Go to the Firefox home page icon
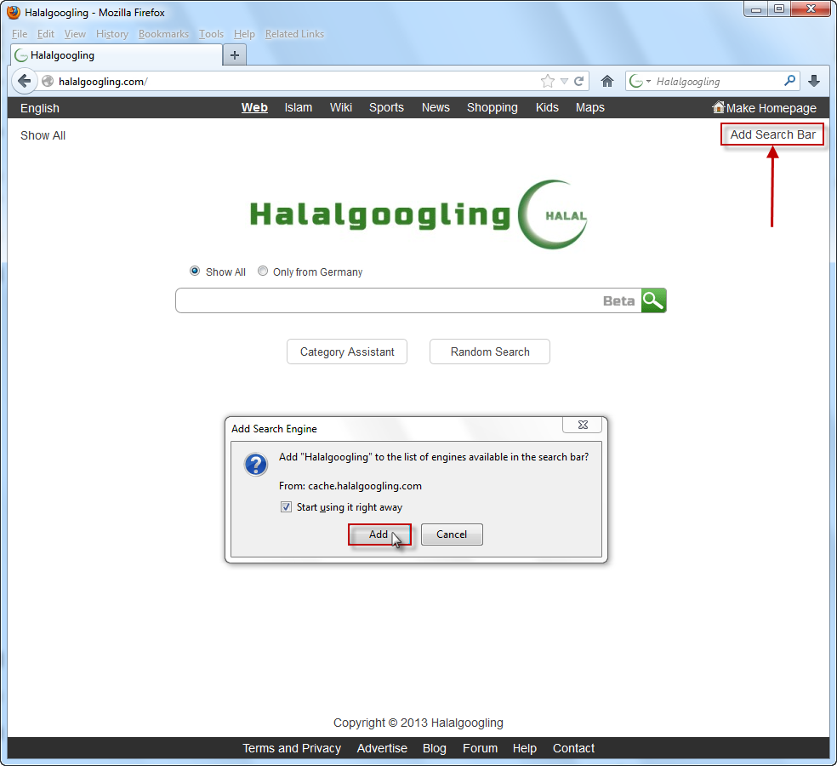 pos(607,81)
